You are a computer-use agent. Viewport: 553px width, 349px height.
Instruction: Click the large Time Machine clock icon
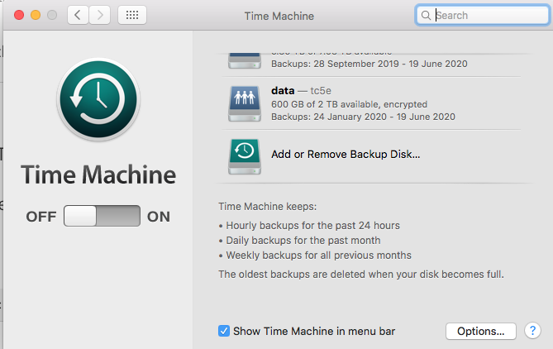point(98,102)
